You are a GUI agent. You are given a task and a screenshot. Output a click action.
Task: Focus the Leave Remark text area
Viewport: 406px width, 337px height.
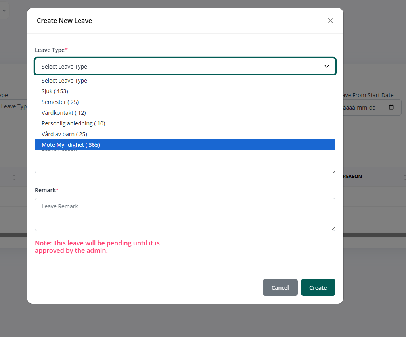(x=185, y=214)
